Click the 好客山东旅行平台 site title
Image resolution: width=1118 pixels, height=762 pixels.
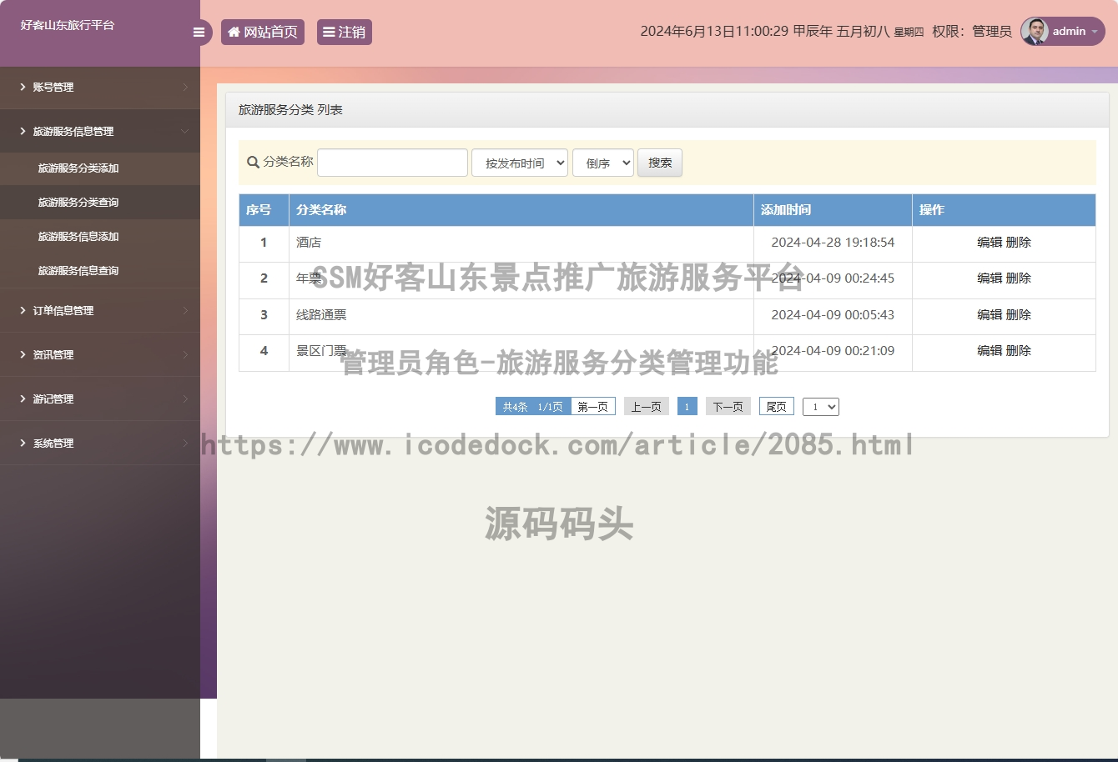(68, 25)
